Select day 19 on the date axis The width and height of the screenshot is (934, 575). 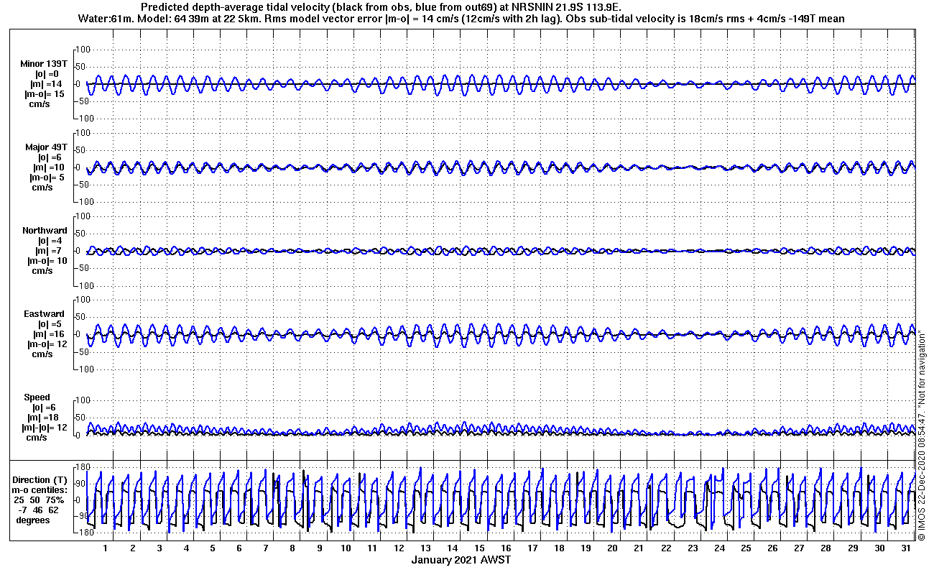[x=585, y=548]
